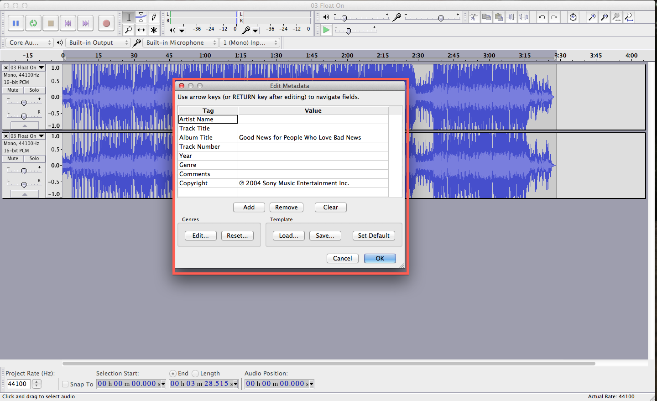Open the Audio Position time format dropdown
Viewport: 657px width, 401px height.
(x=312, y=384)
